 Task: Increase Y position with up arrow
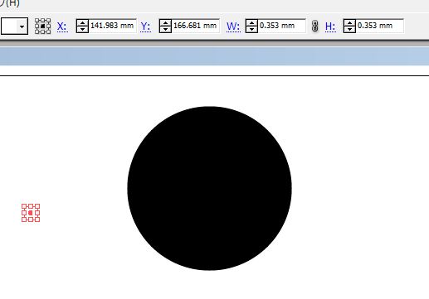point(165,22)
